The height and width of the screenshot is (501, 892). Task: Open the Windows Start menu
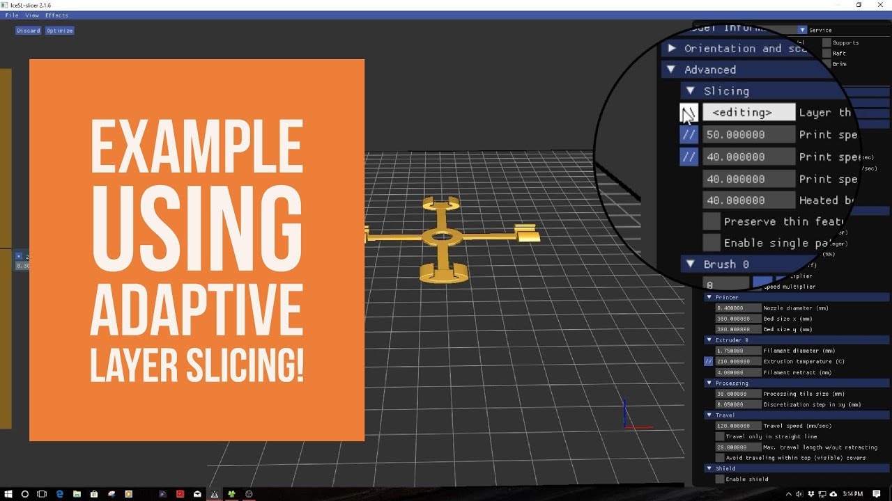tap(8, 494)
